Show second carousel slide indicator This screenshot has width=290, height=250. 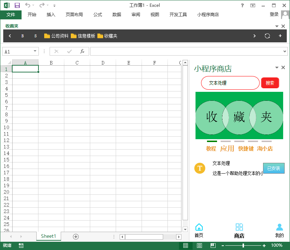pyautogui.click(x=226, y=141)
